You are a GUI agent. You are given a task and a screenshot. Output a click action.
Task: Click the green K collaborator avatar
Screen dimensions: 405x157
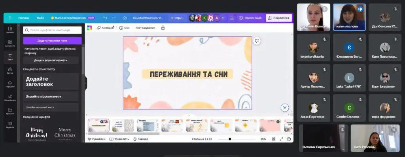204,18
